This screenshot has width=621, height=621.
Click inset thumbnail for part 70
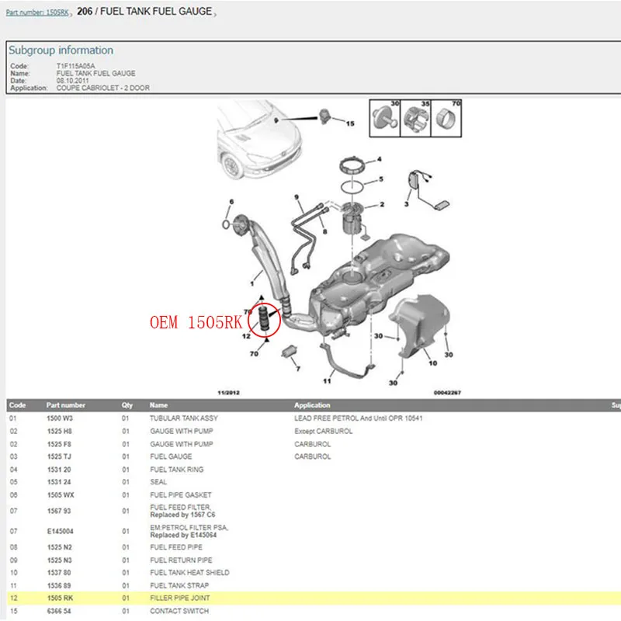[446, 119]
